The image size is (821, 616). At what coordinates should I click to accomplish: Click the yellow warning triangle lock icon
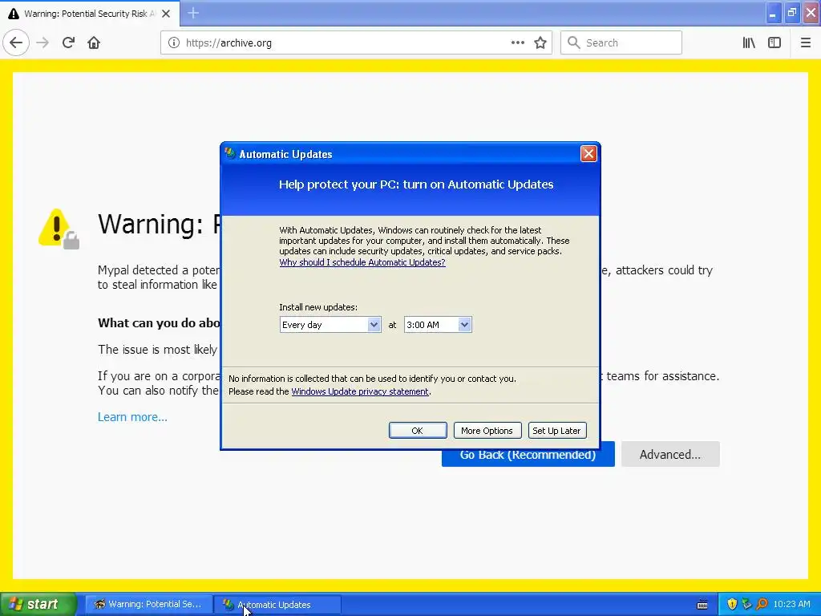point(59,229)
